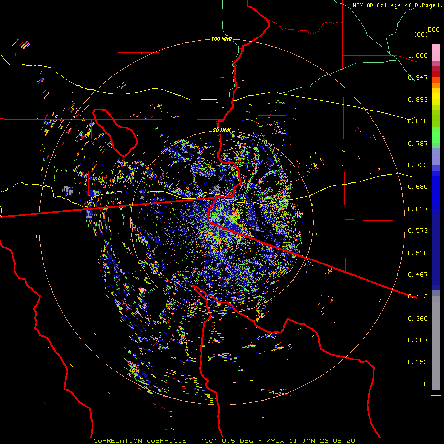
Task: Select the 0.573 scale value
Action: (418, 231)
